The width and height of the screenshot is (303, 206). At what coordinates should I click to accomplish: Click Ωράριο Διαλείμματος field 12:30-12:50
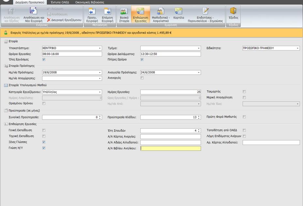click(171, 54)
